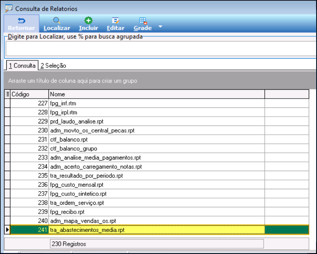Viewport: 317px width, 254px height.
Task: Click the grouping panel 'Arraste um título de coluna'
Action: [160, 80]
